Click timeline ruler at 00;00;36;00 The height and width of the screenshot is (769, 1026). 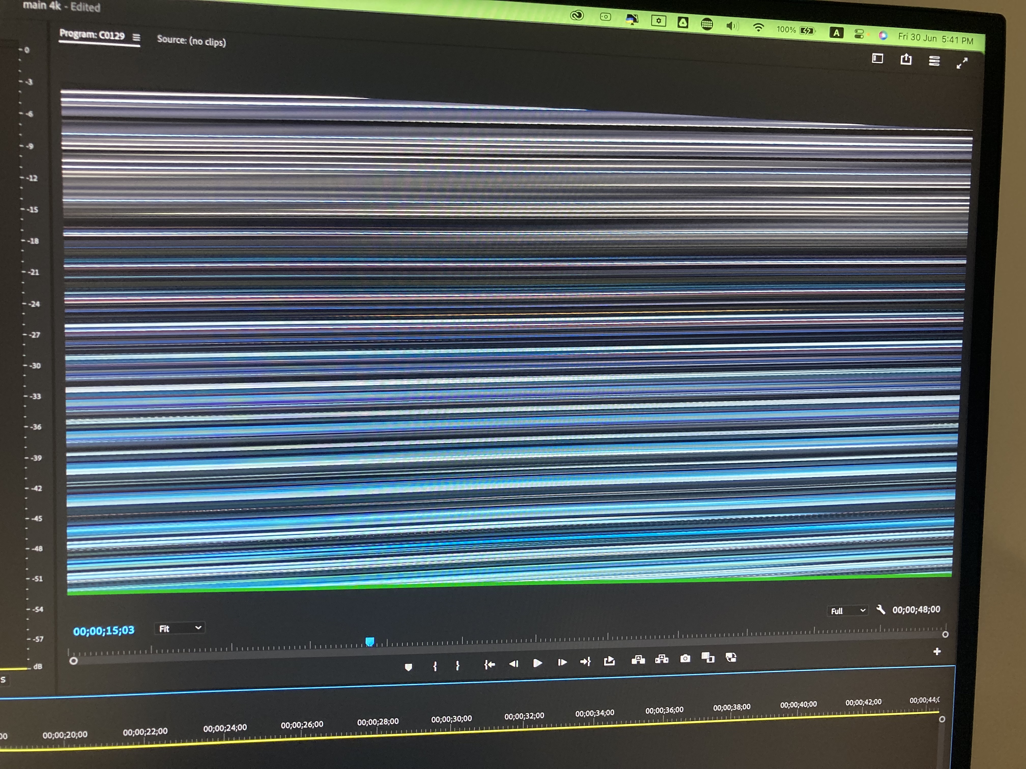point(664,710)
